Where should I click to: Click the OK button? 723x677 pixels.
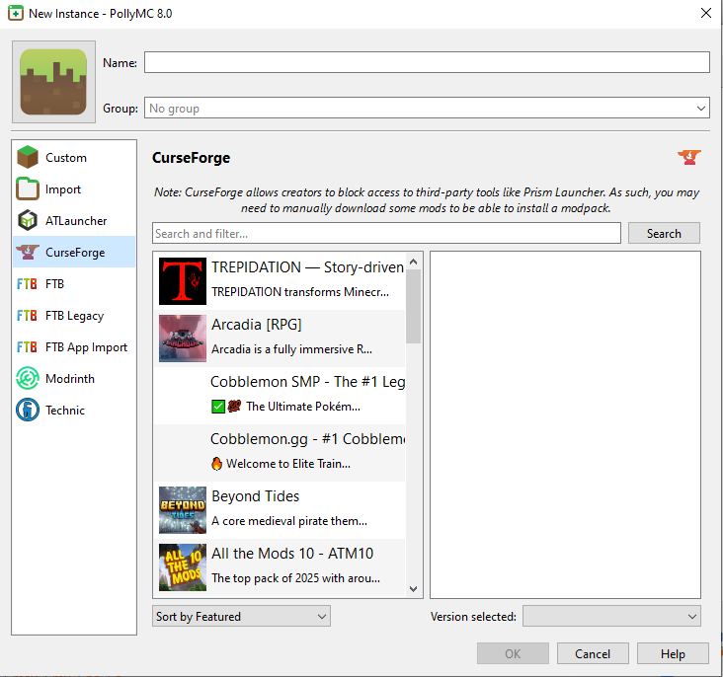513,653
